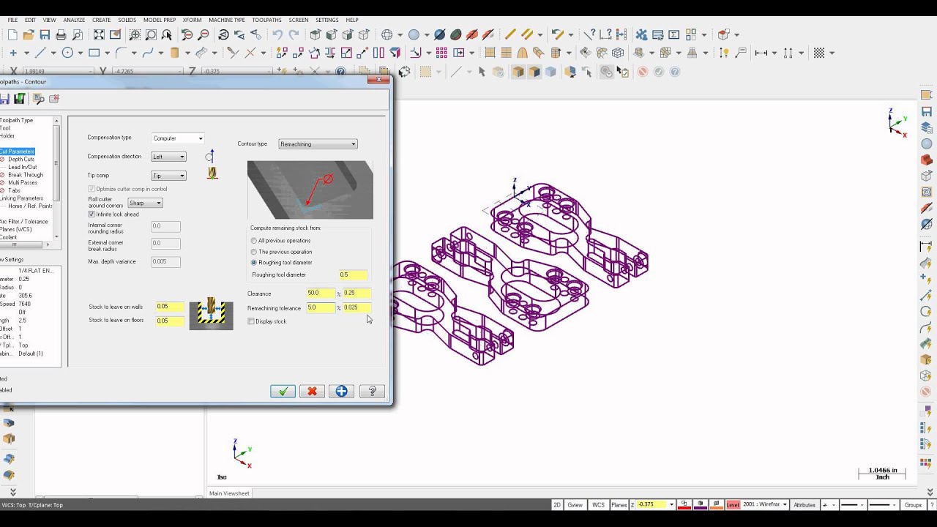Select Roughing tool diameter radio button
This screenshot has width=937, height=527.
pos(254,262)
